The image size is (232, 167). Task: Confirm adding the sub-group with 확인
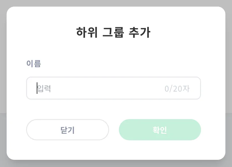click(x=160, y=130)
